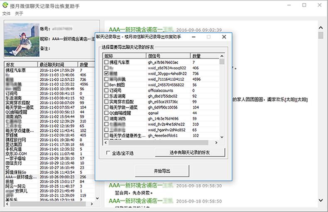Toggle the 全选/全不选 checkbox
The image size is (328, 212).
click(x=108, y=153)
